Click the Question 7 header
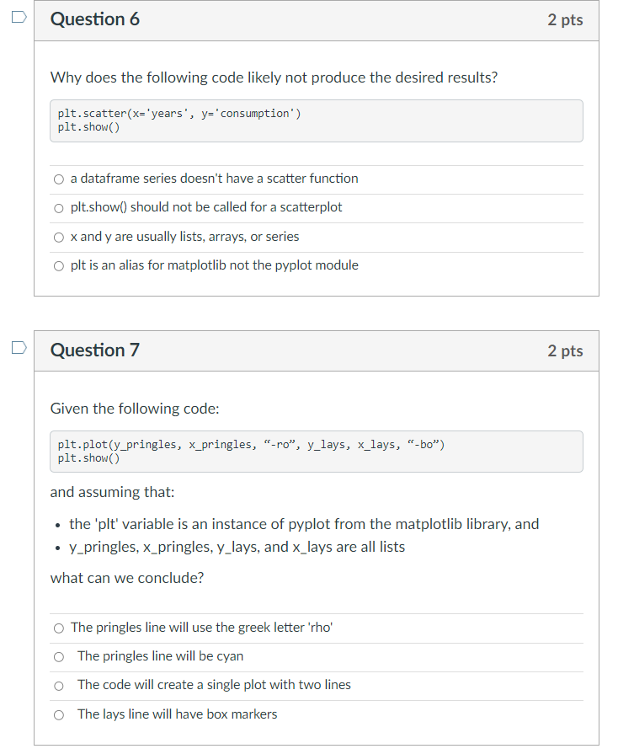The width and height of the screenshot is (634, 754). pos(95,350)
